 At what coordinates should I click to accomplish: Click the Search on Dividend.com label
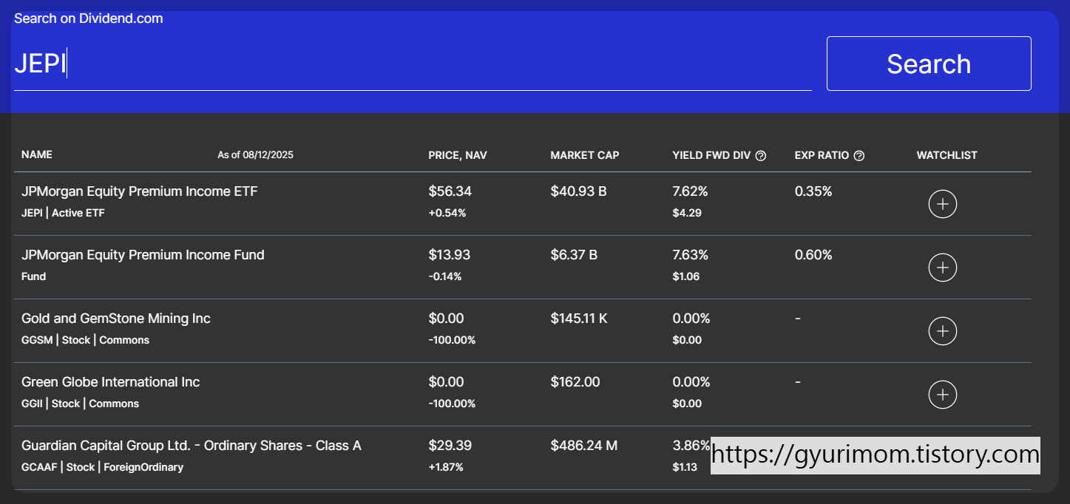pyautogui.click(x=89, y=18)
